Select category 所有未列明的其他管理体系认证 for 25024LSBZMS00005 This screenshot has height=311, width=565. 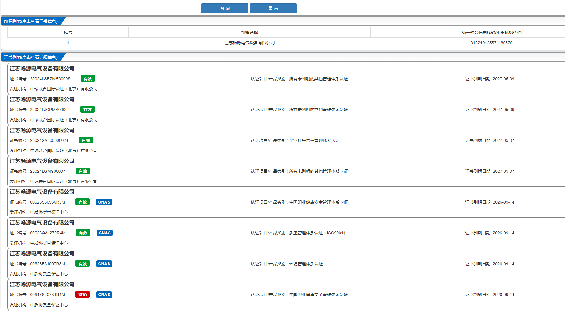318,79
